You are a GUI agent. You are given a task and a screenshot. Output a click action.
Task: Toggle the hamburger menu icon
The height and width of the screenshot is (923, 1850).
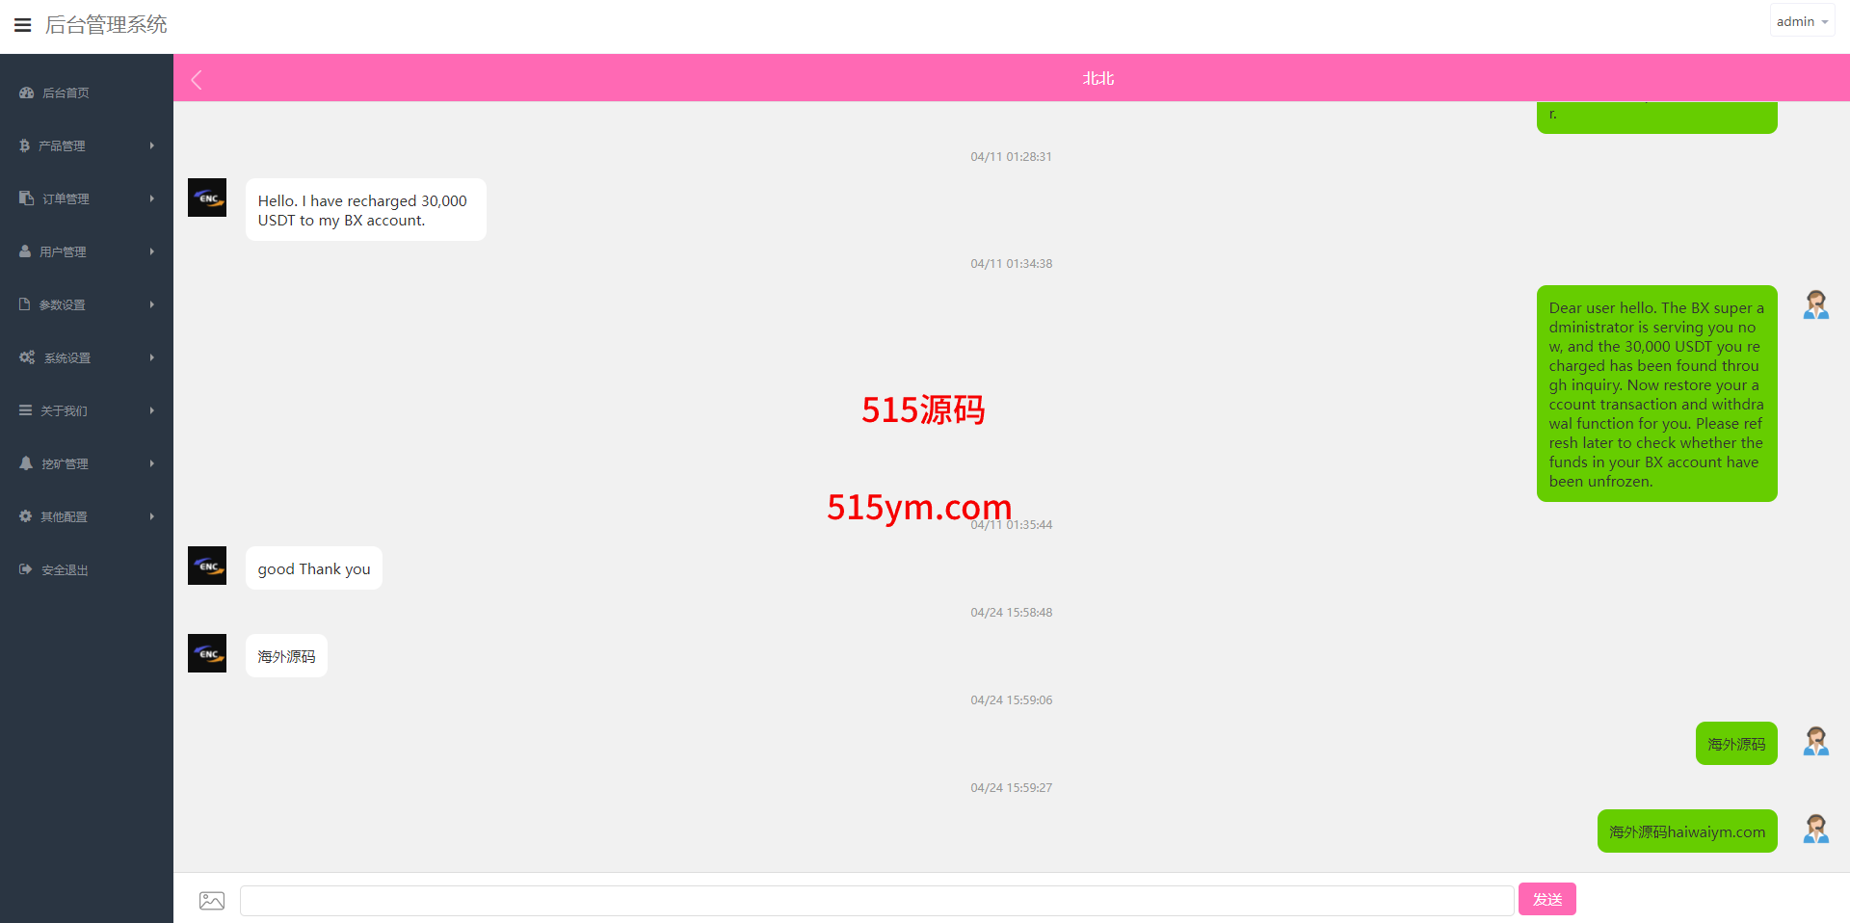pos(23,25)
